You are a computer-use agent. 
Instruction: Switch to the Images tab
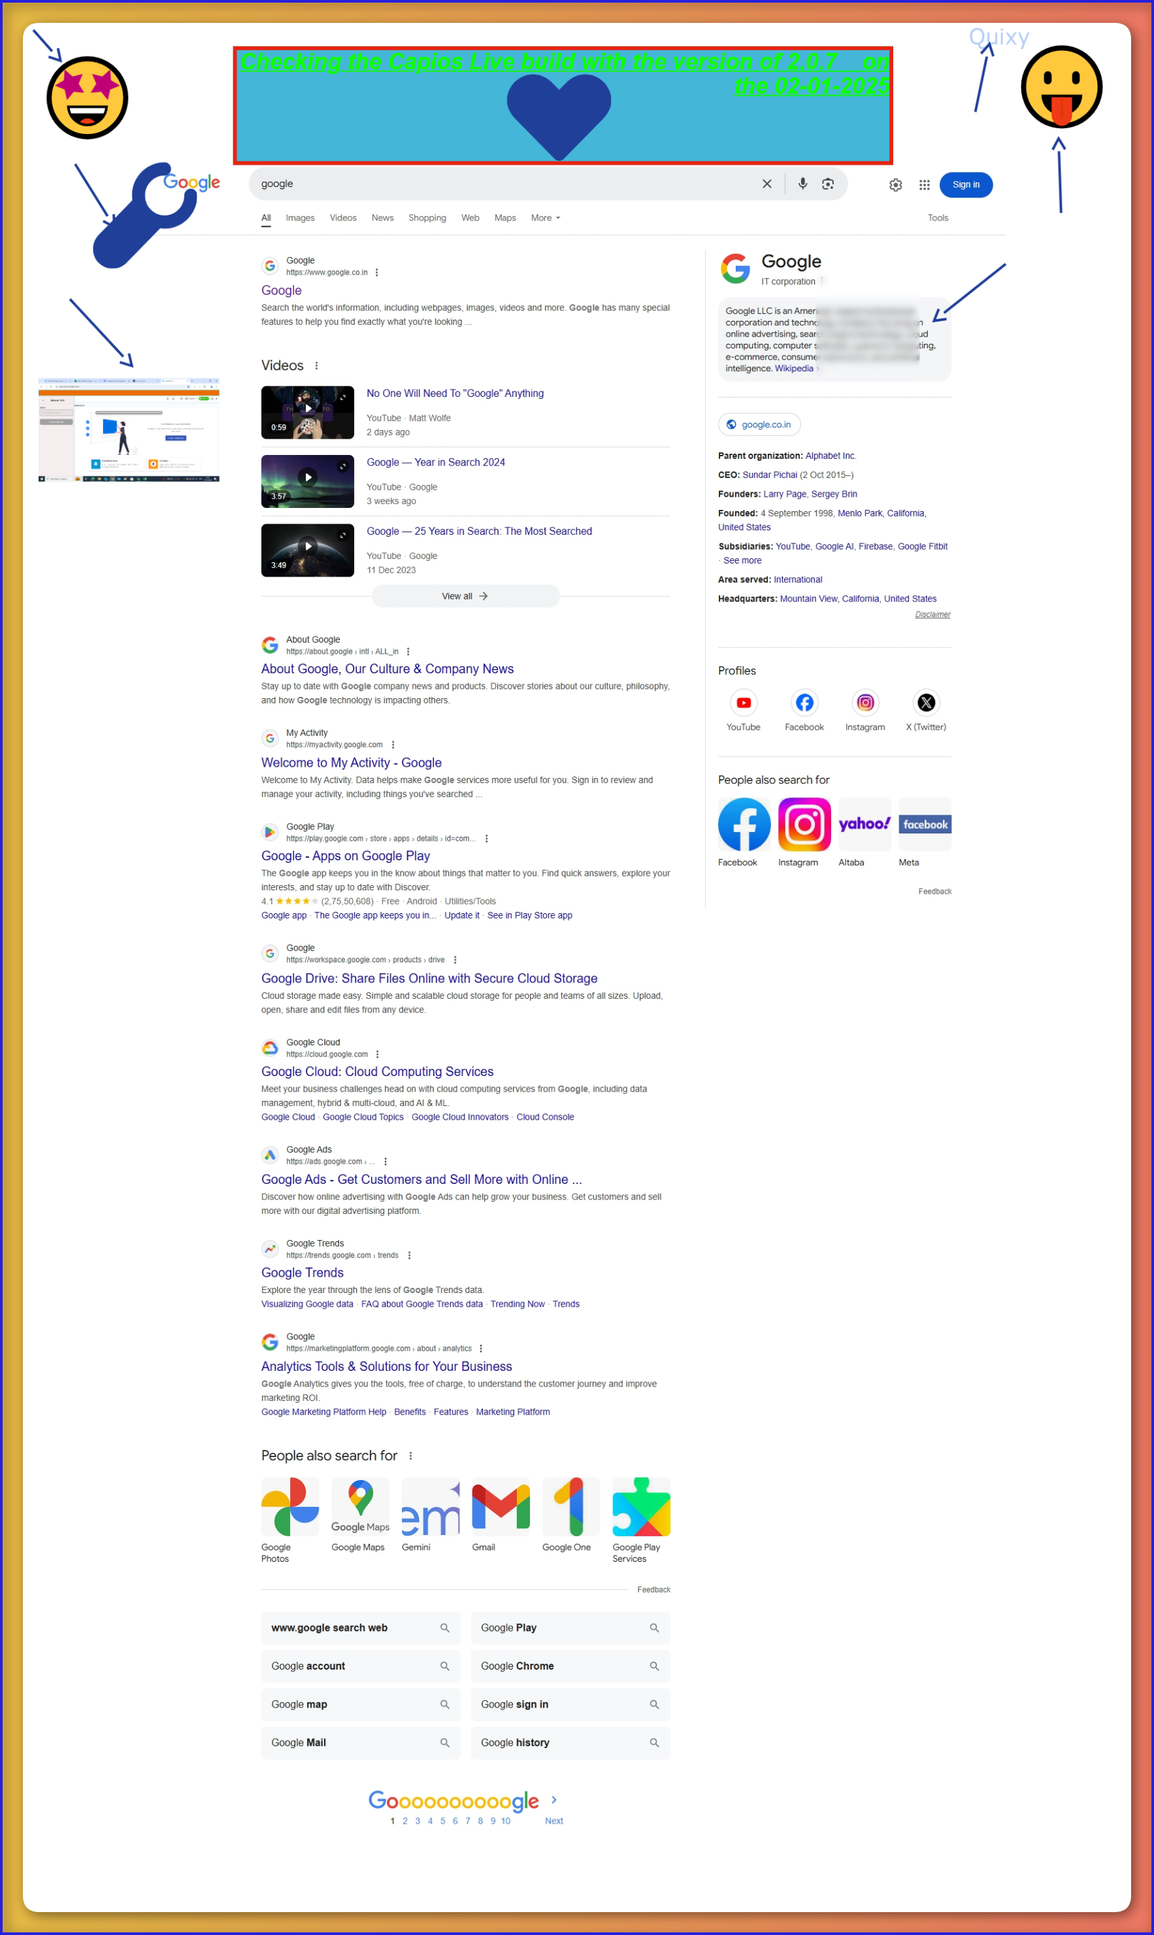point(300,218)
